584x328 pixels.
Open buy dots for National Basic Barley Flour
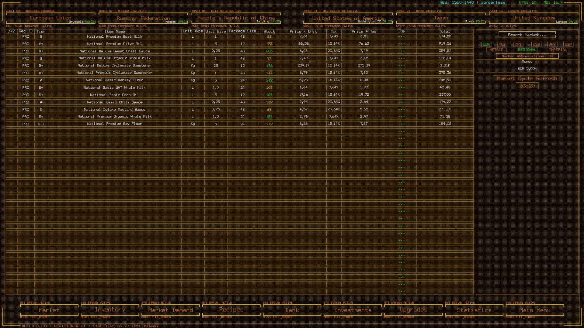[x=401, y=80]
